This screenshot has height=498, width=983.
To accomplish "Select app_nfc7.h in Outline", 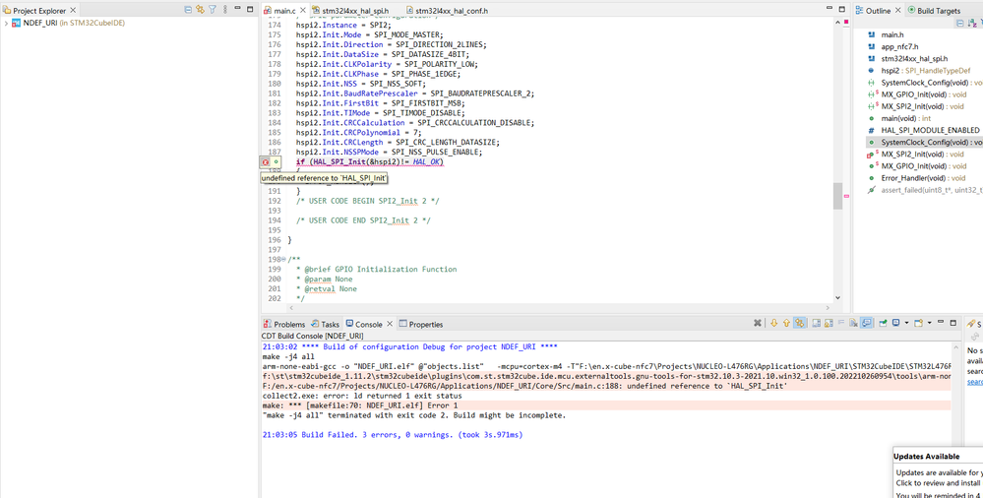I will coord(899,46).
